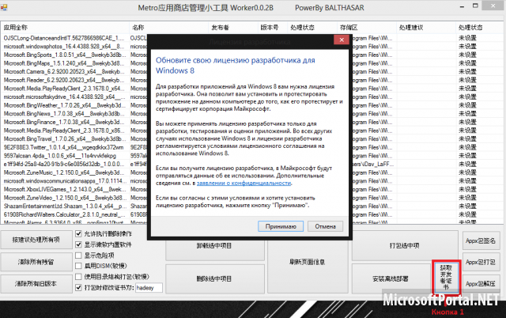The image size is (506, 318).
Task: Sort by the 发布者 column header
Action: click(x=233, y=28)
